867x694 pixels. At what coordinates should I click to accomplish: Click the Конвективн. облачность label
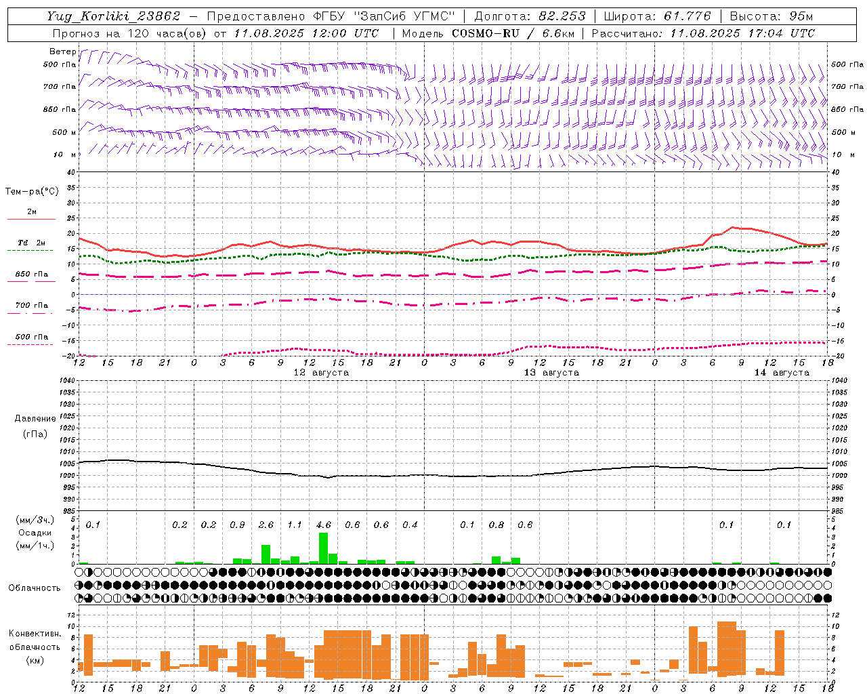(x=35, y=640)
